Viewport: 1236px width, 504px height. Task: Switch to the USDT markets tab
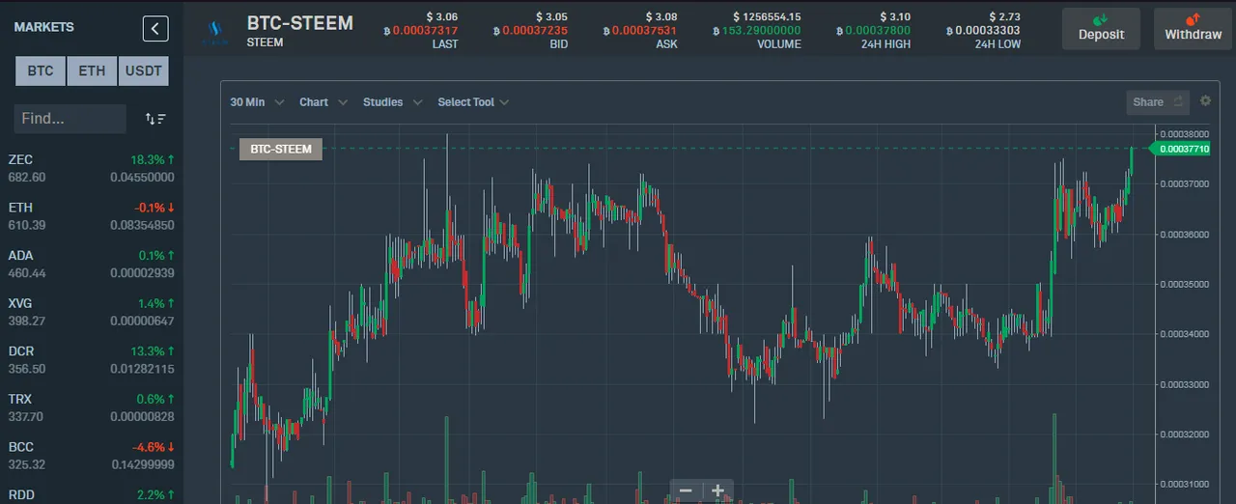pyautogui.click(x=143, y=70)
